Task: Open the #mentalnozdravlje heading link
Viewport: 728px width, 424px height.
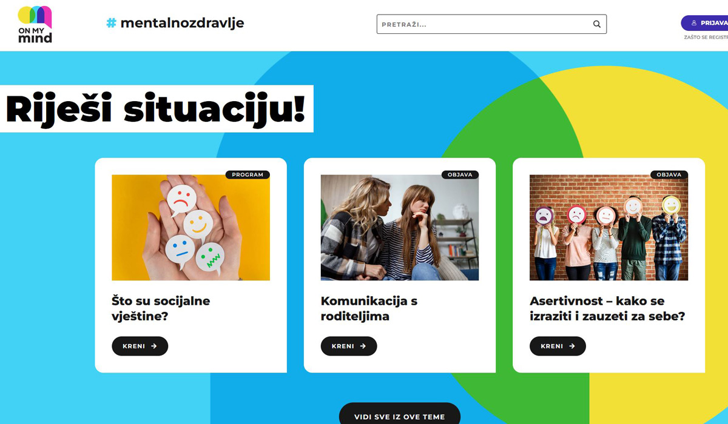Action: point(175,23)
